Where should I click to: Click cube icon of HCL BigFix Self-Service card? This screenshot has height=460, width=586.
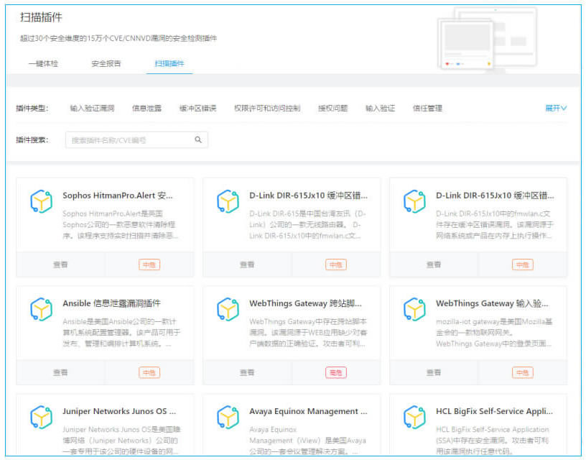(x=414, y=417)
